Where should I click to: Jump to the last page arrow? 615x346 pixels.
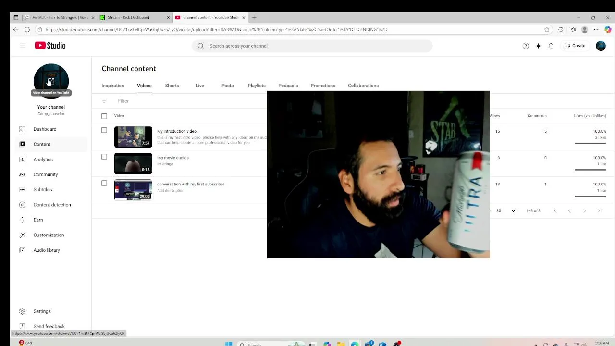[600, 210]
